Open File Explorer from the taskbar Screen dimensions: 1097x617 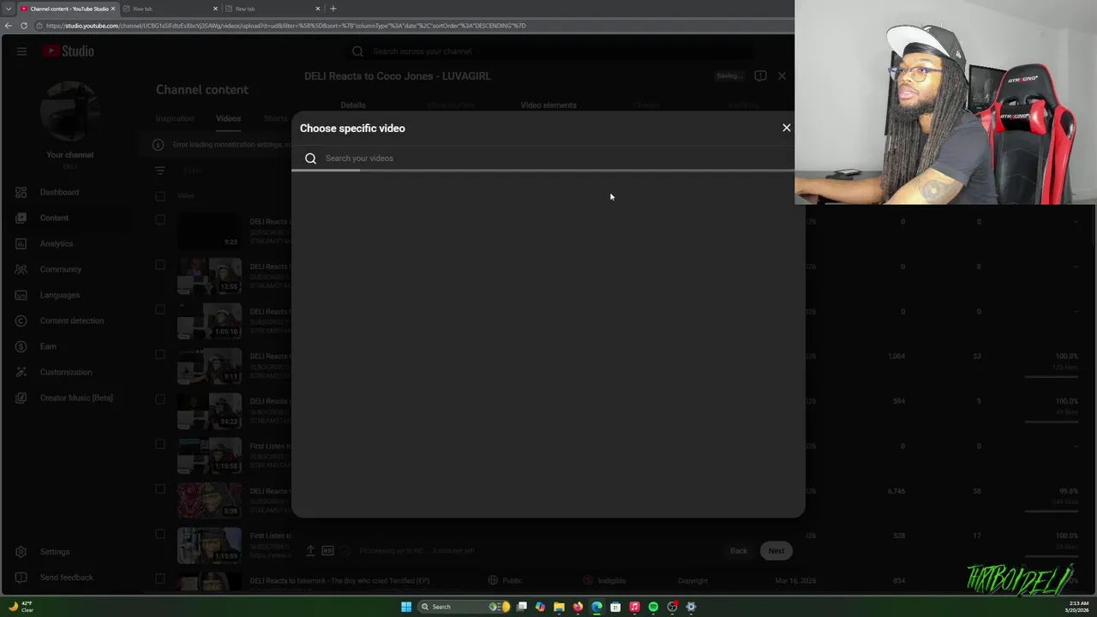point(559,607)
